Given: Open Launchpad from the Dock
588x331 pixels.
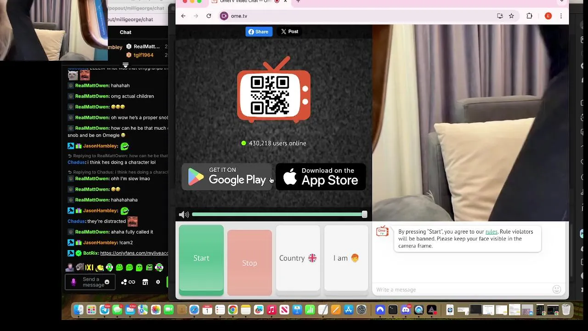Looking at the screenshot, I should click(91, 310).
